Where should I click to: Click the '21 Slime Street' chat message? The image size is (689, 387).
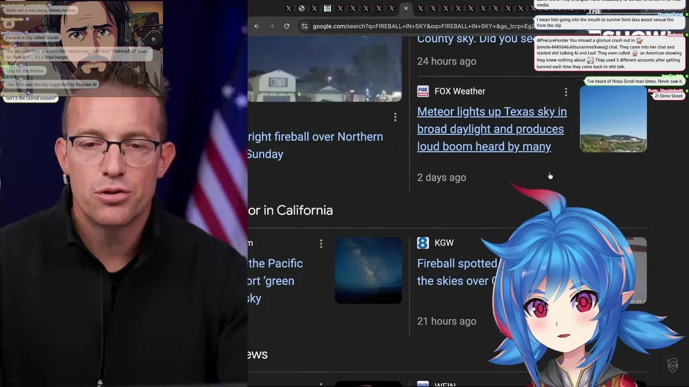point(668,96)
